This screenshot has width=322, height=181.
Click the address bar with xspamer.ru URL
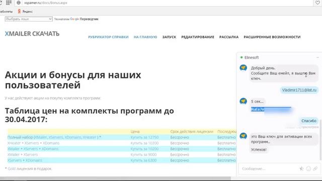[x=165, y=3]
